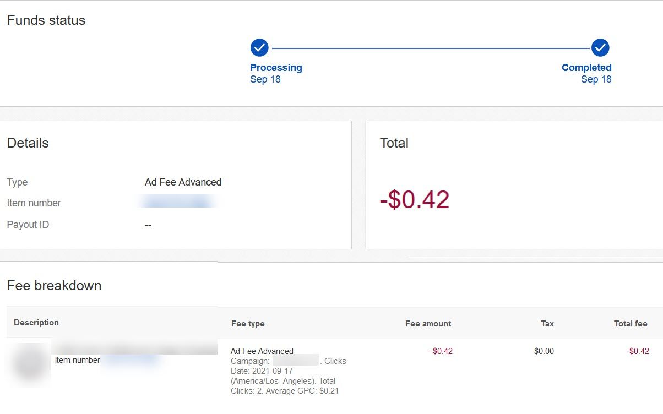
Task: Click the Fee breakdown heading
Action: 54,286
